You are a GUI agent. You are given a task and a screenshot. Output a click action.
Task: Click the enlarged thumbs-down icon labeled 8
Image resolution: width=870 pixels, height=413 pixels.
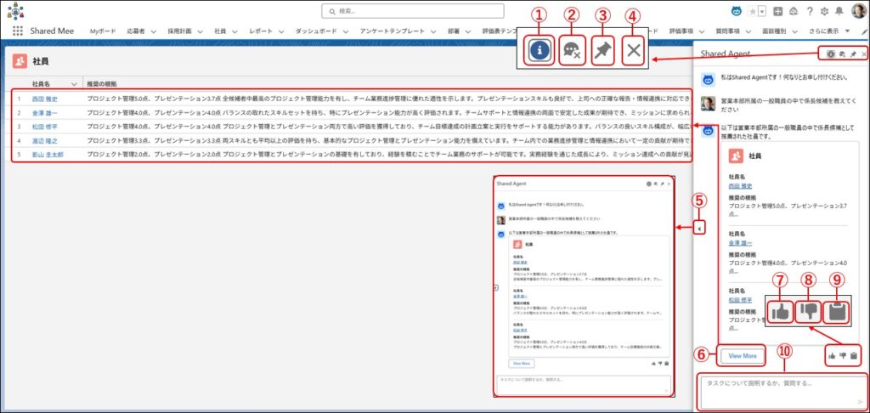[809, 311]
